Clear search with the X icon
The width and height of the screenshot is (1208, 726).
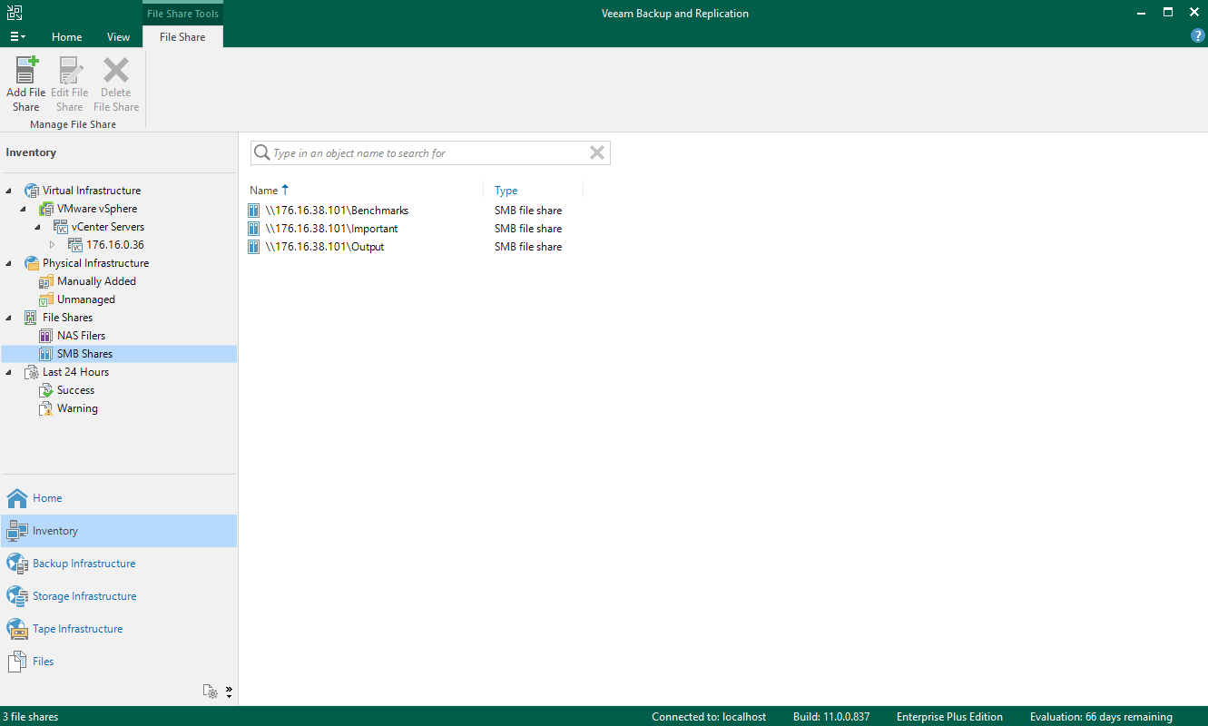[x=596, y=152]
